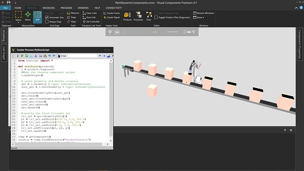304x171 pixels.
Task: Click Clear Links in Transport Link Tools
Action: pos(89,13)
